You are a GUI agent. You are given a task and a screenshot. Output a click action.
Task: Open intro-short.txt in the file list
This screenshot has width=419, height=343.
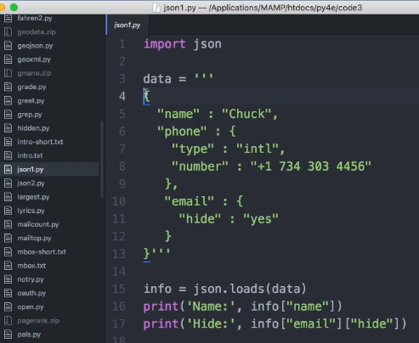point(40,142)
